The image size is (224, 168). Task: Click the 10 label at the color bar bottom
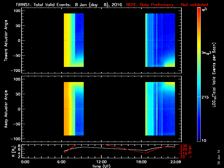coord(204,141)
